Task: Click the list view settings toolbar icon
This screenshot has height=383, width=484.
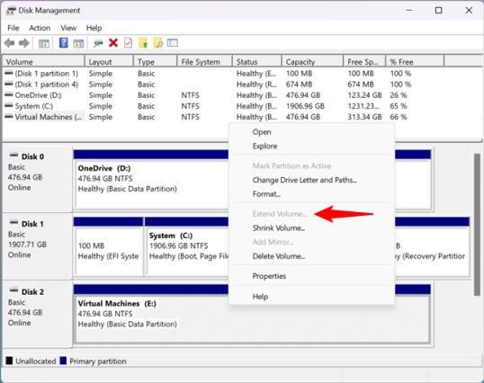Action: coord(172,42)
